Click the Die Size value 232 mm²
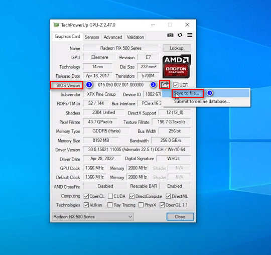 point(148,67)
